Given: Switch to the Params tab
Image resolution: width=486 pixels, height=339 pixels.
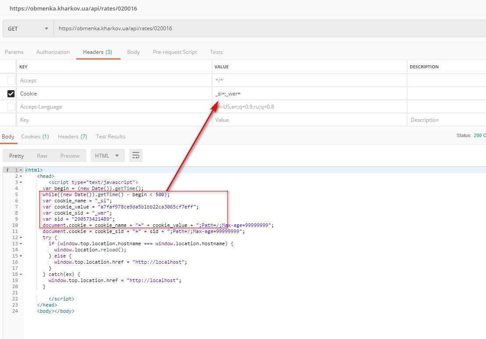Looking at the screenshot, I should pos(14,52).
